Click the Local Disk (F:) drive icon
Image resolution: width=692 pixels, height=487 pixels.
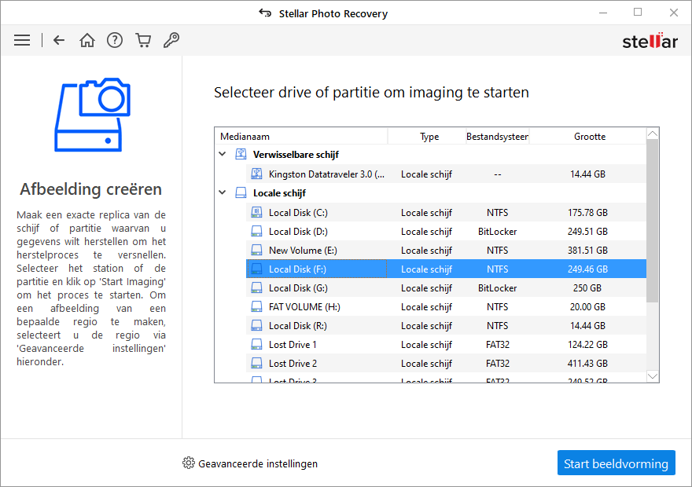point(256,269)
